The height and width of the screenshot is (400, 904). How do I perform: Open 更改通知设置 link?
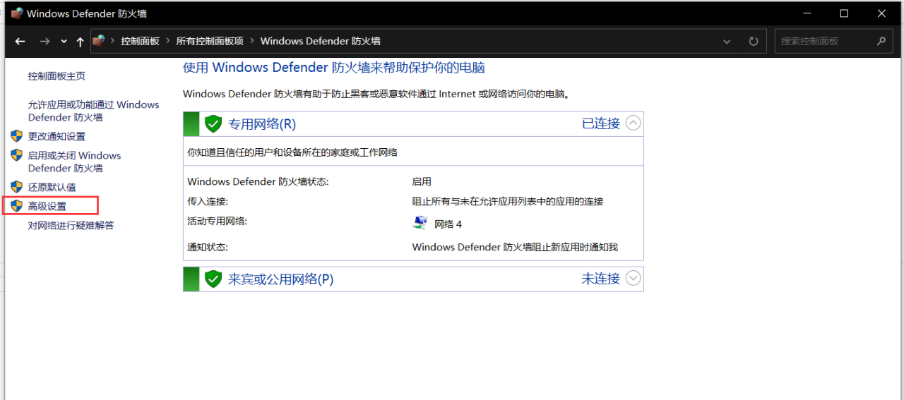click(x=56, y=136)
